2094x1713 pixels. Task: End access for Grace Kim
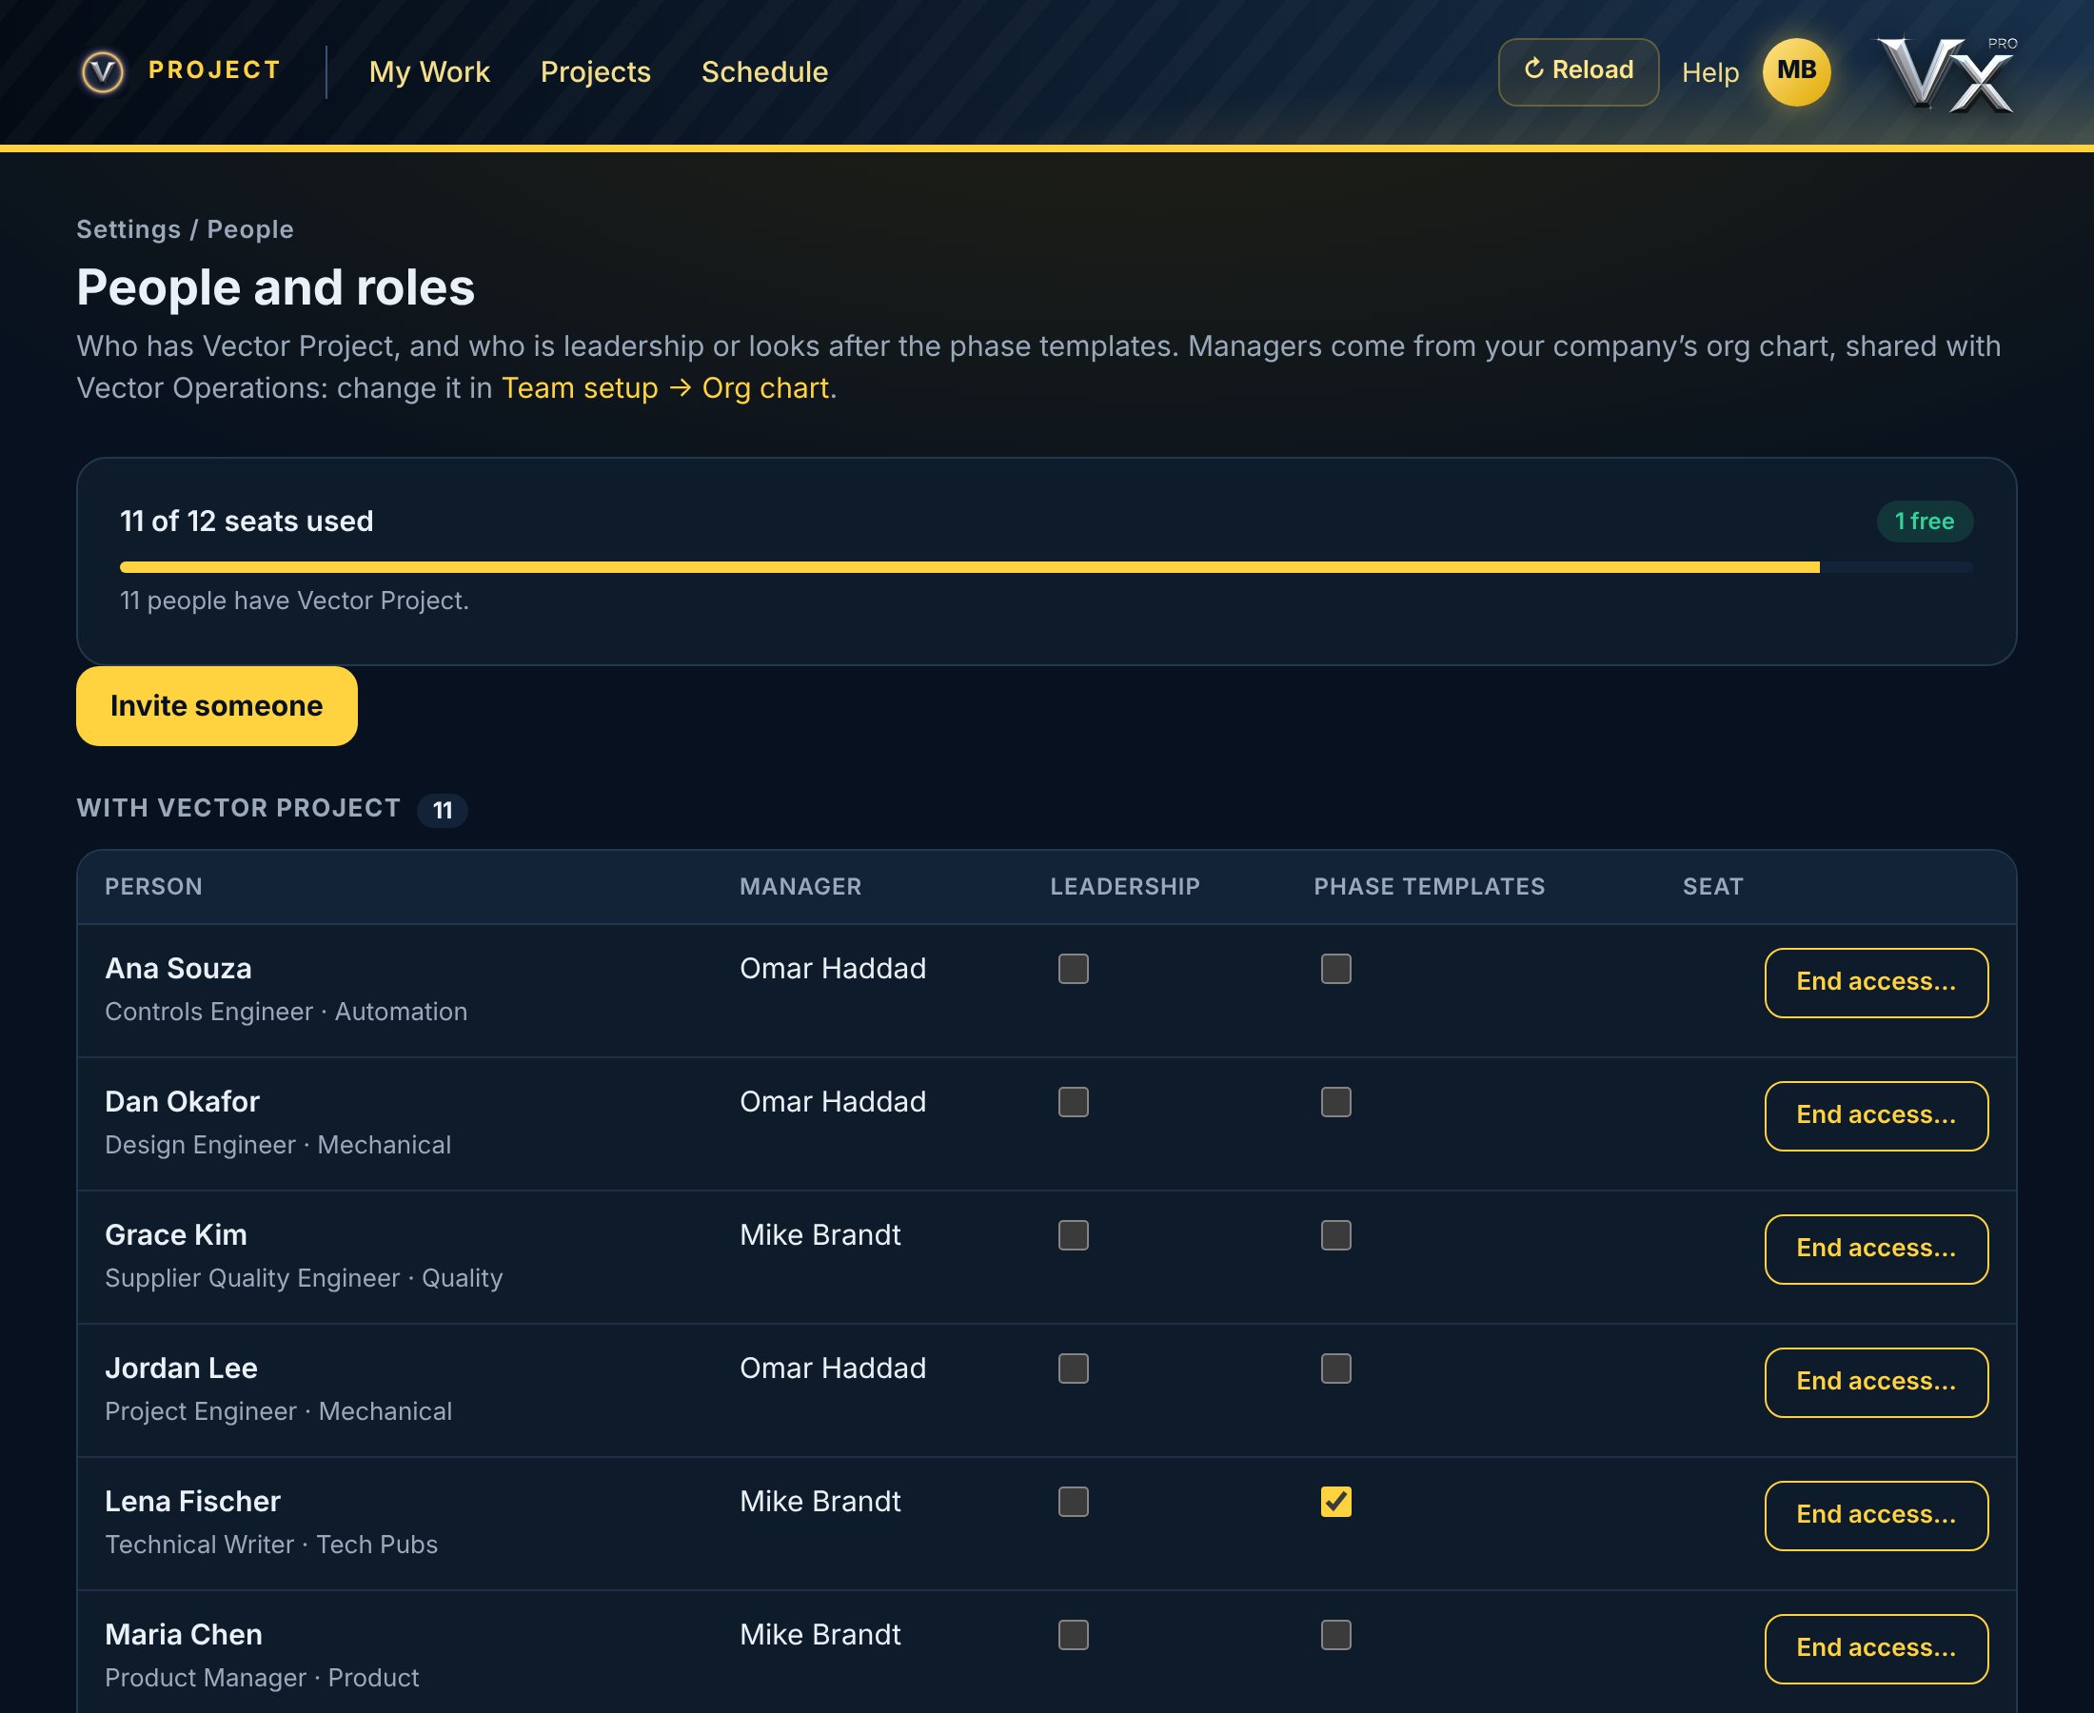tap(1875, 1249)
